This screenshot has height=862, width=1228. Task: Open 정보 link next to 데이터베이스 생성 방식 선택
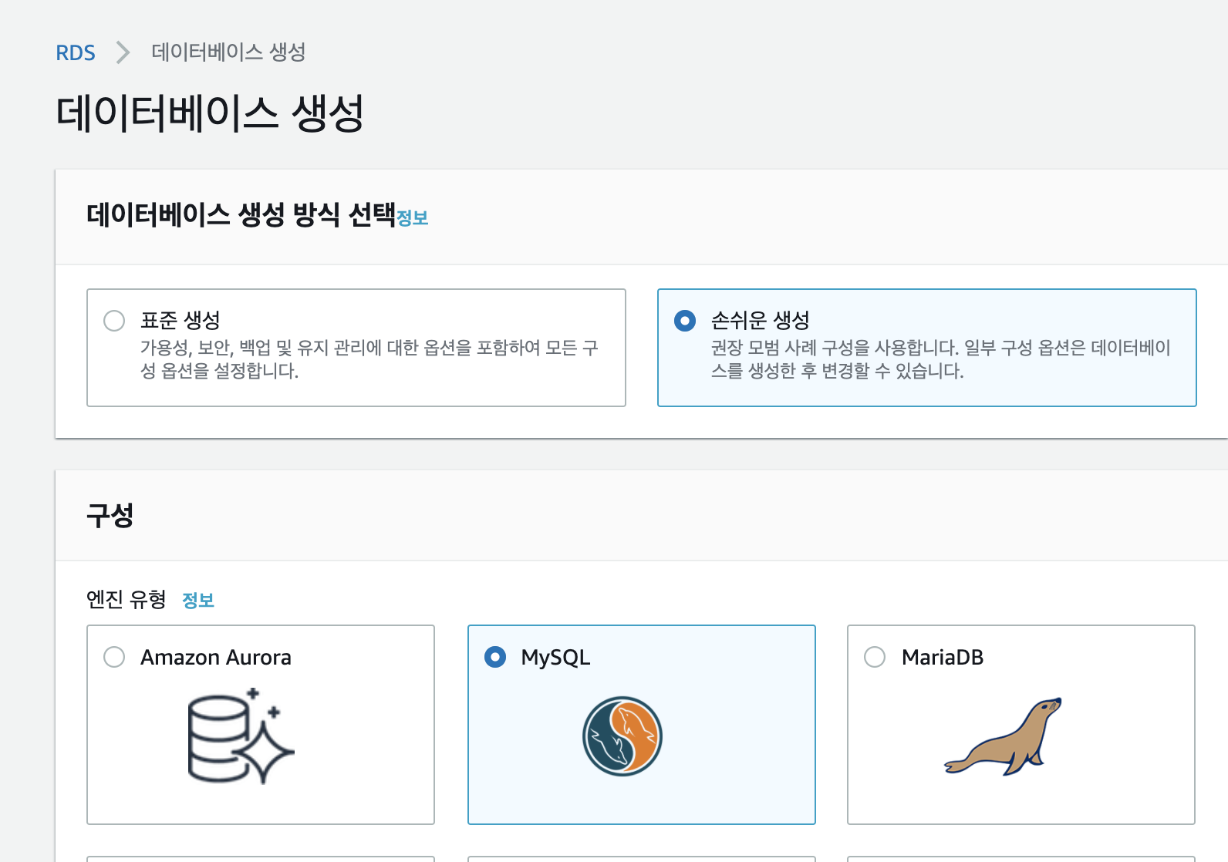point(413,218)
